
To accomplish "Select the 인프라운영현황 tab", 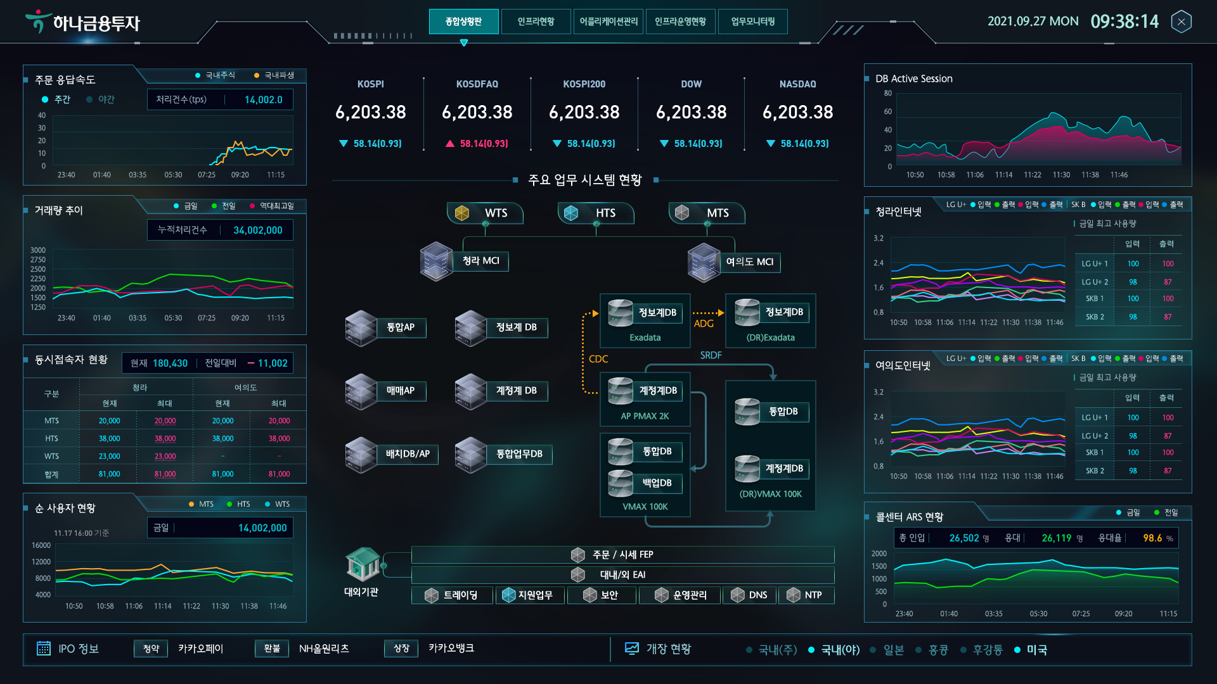I will (x=680, y=22).
